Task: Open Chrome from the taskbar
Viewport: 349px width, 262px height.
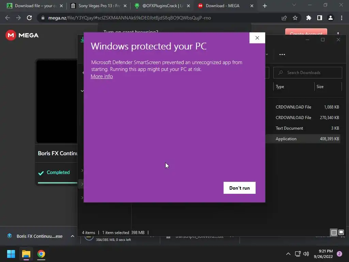Action: [x=41, y=254]
